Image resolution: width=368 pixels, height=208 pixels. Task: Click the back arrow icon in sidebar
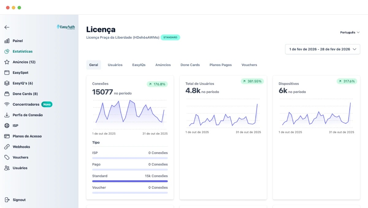(x=7, y=27)
